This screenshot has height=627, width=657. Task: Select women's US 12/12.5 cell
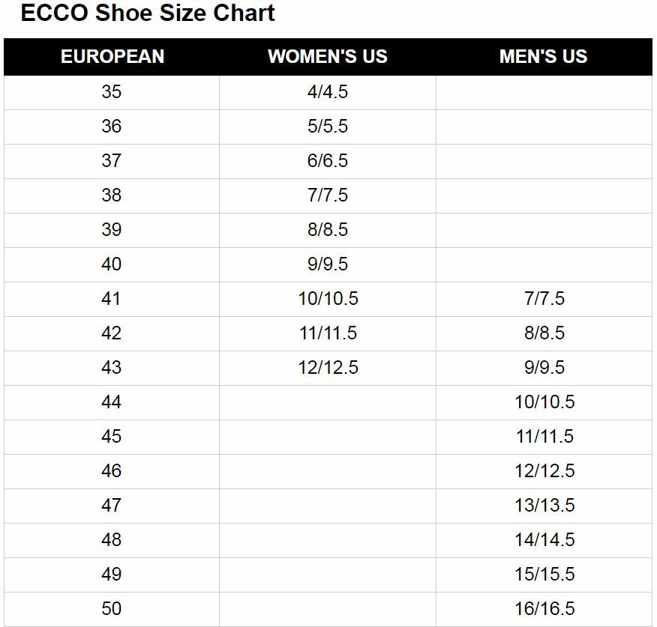[328, 368]
